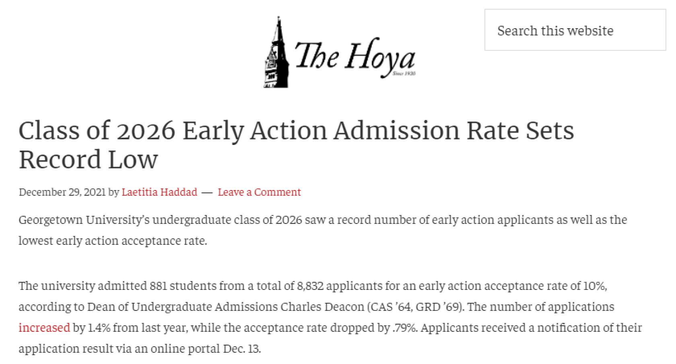
Task: Focus the 'Search this website' field
Action: [575, 30]
